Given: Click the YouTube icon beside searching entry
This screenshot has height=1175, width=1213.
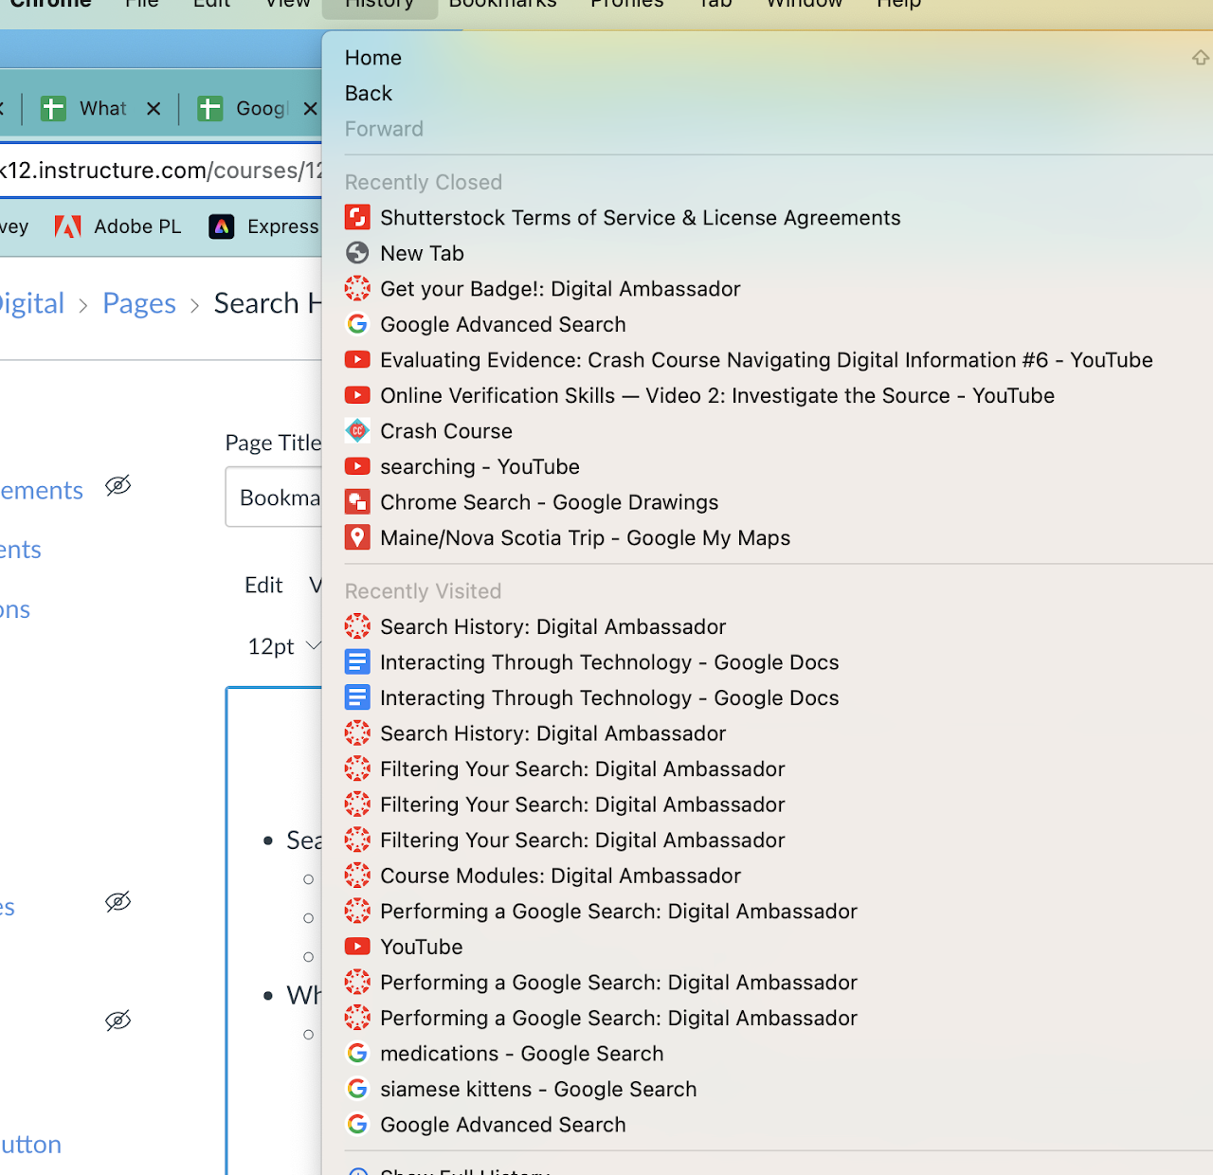Looking at the screenshot, I should pyautogui.click(x=357, y=467).
